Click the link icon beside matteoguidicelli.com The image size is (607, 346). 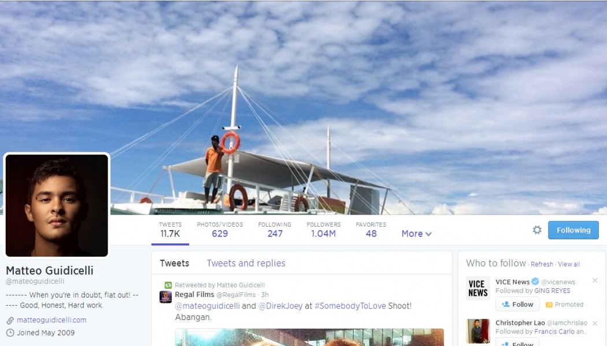[10, 320]
